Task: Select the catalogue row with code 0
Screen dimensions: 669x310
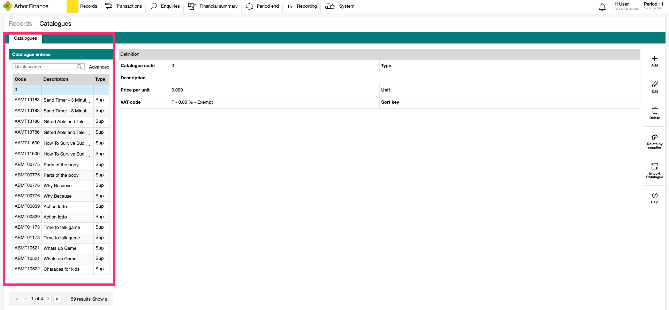Action: click(x=61, y=90)
